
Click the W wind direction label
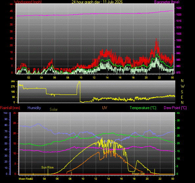pos(183,86)
